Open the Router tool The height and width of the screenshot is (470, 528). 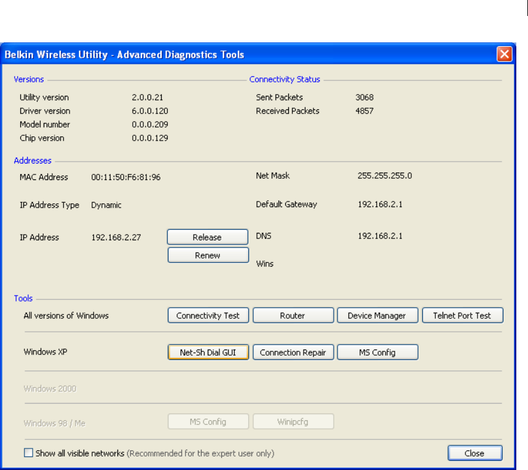(293, 315)
